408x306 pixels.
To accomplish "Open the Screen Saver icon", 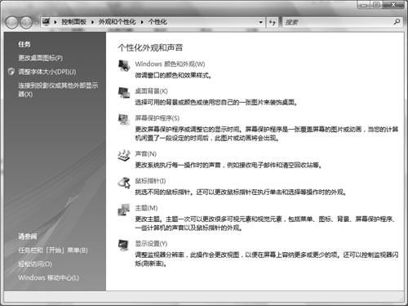I will point(124,120).
